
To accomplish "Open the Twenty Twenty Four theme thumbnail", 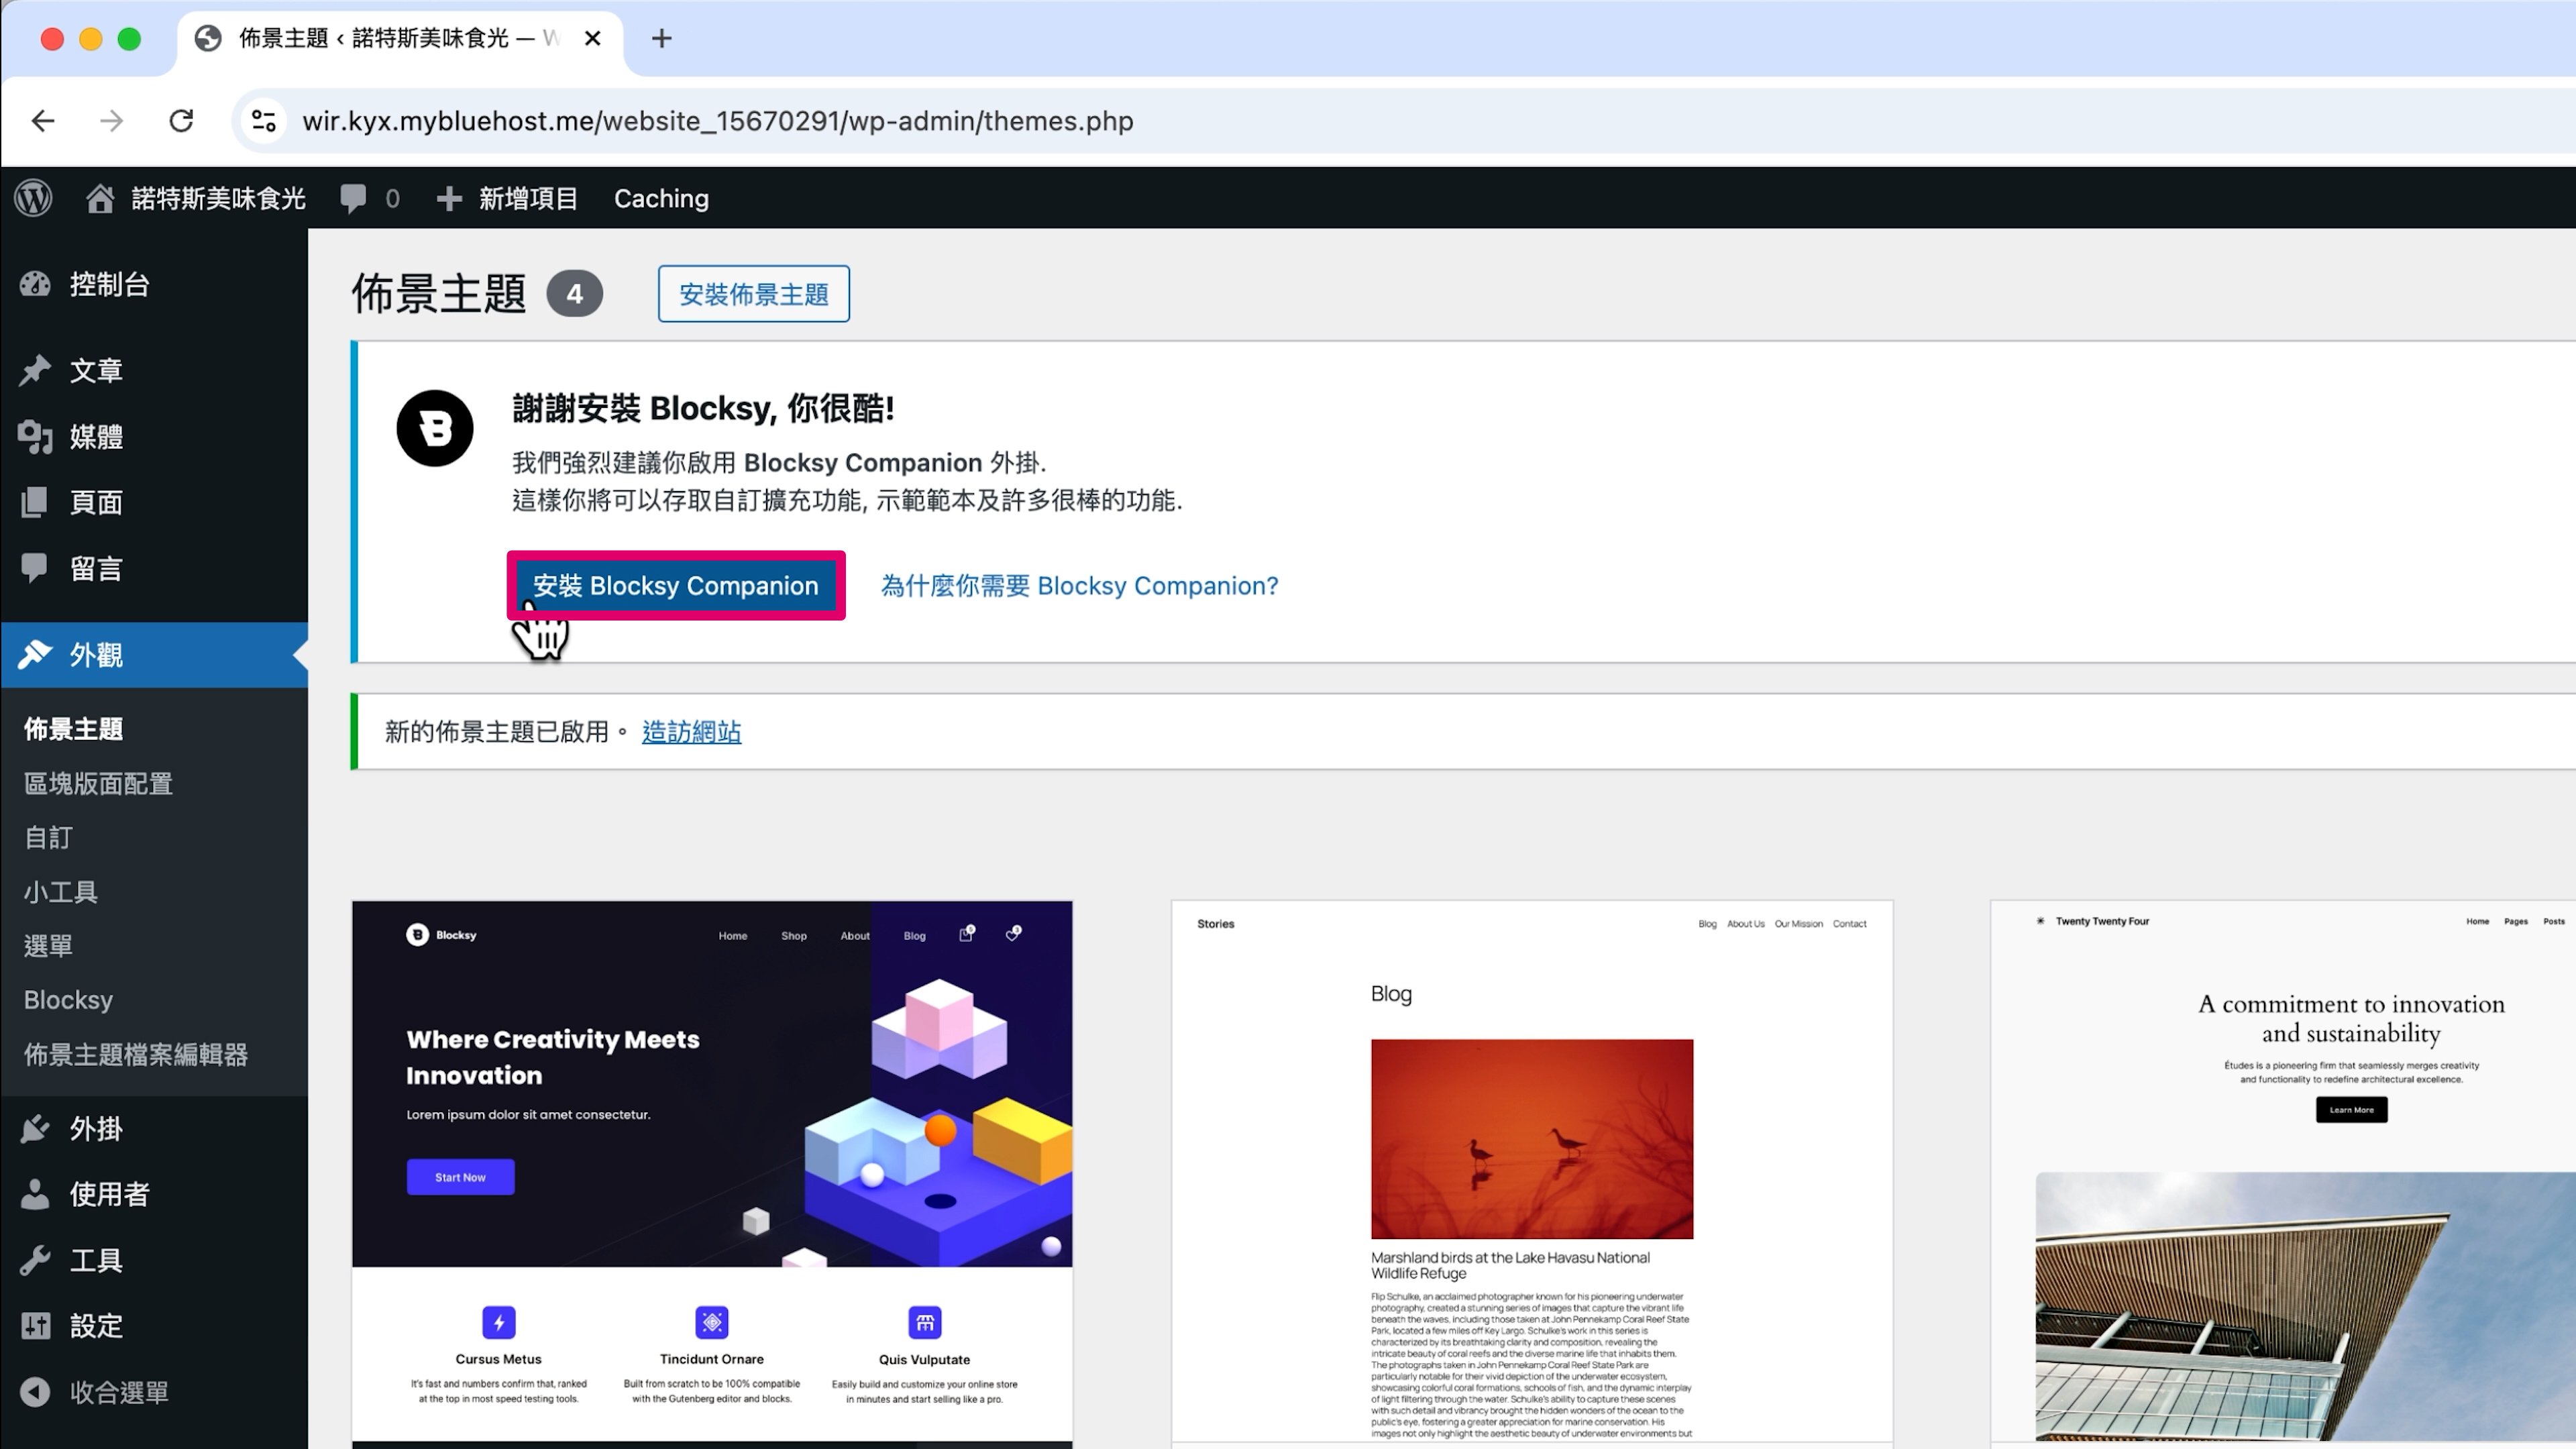I will pos(2283,1174).
